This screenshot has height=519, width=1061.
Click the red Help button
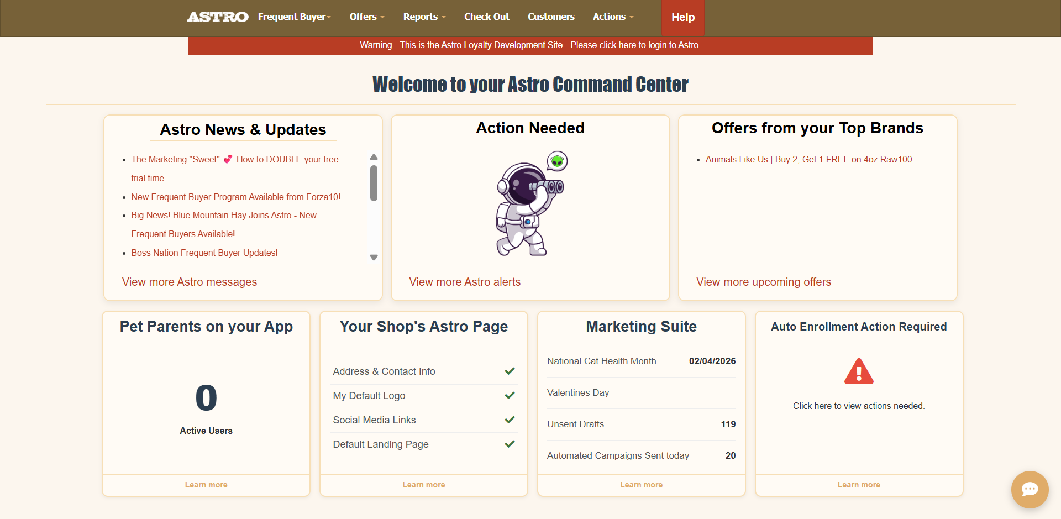click(682, 18)
